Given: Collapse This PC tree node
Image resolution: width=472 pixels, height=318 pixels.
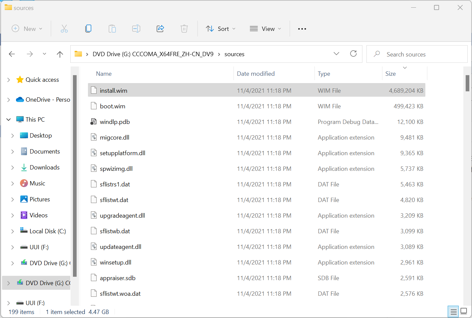Looking at the screenshot, I should pos(9,119).
